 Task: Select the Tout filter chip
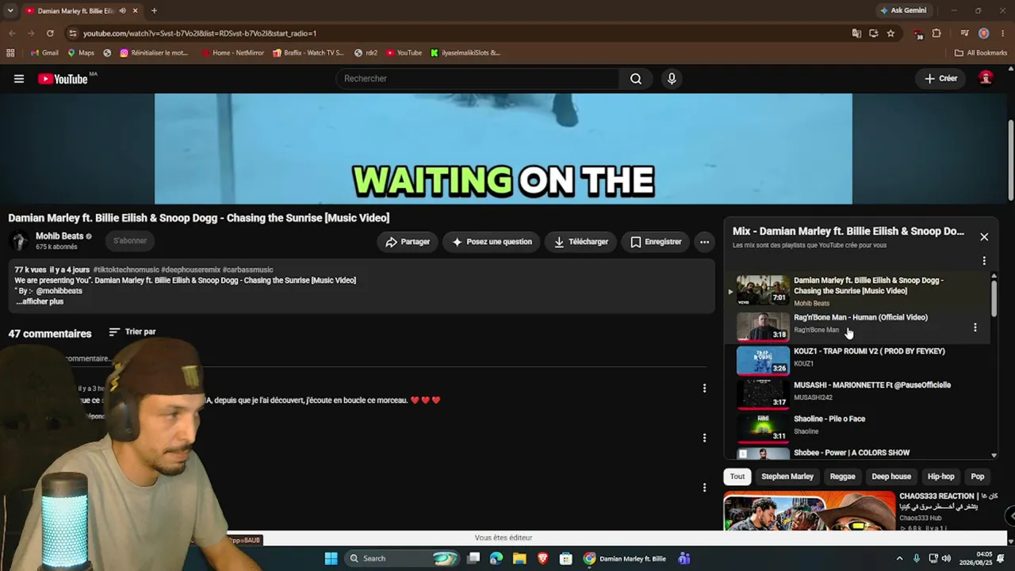pyautogui.click(x=737, y=477)
